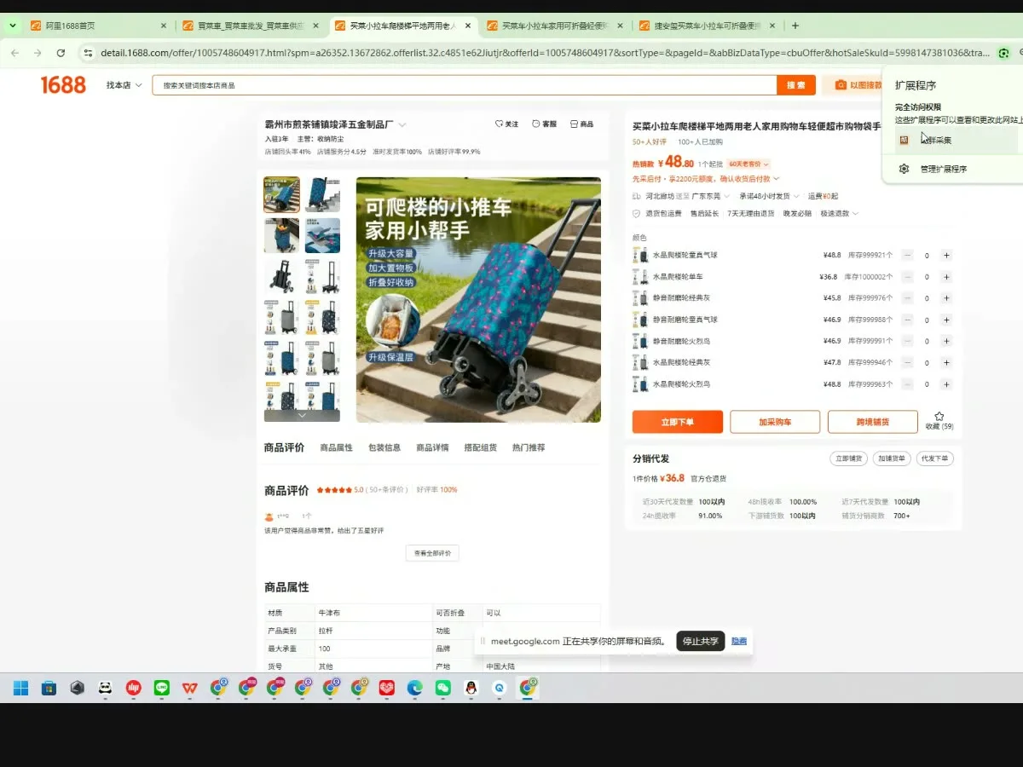Switch to 商品评价 tab
Image resolution: width=1023 pixels, height=767 pixels.
point(284,447)
